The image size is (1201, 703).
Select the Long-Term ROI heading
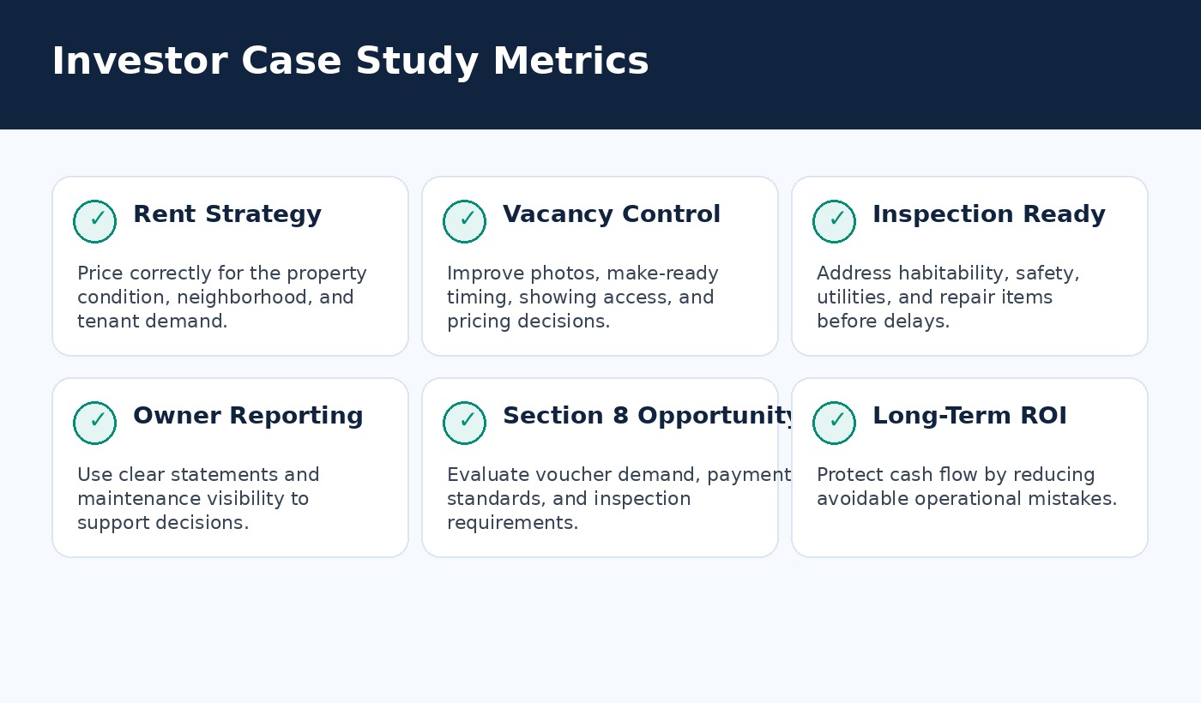click(x=969, y=416)
